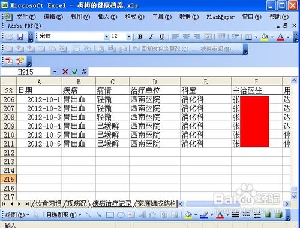The width and height of the screenshot is (300, 228).
Task: Toggle Underline formatting
Action: [x=161, y=37]
